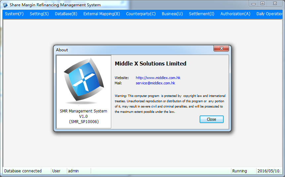This screenshot has width=285, height=177.
Task: Click Database connected in status bar
Action: click(23, 171)
